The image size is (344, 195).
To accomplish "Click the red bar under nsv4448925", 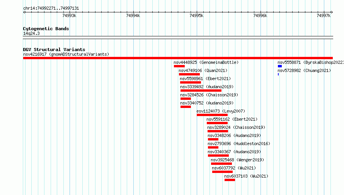I will tap(179, 66).
